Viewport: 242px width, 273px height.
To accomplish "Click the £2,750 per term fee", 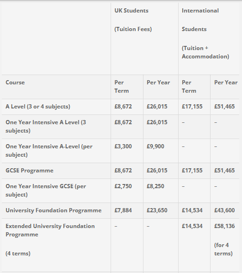I will (x=123, y=186).
